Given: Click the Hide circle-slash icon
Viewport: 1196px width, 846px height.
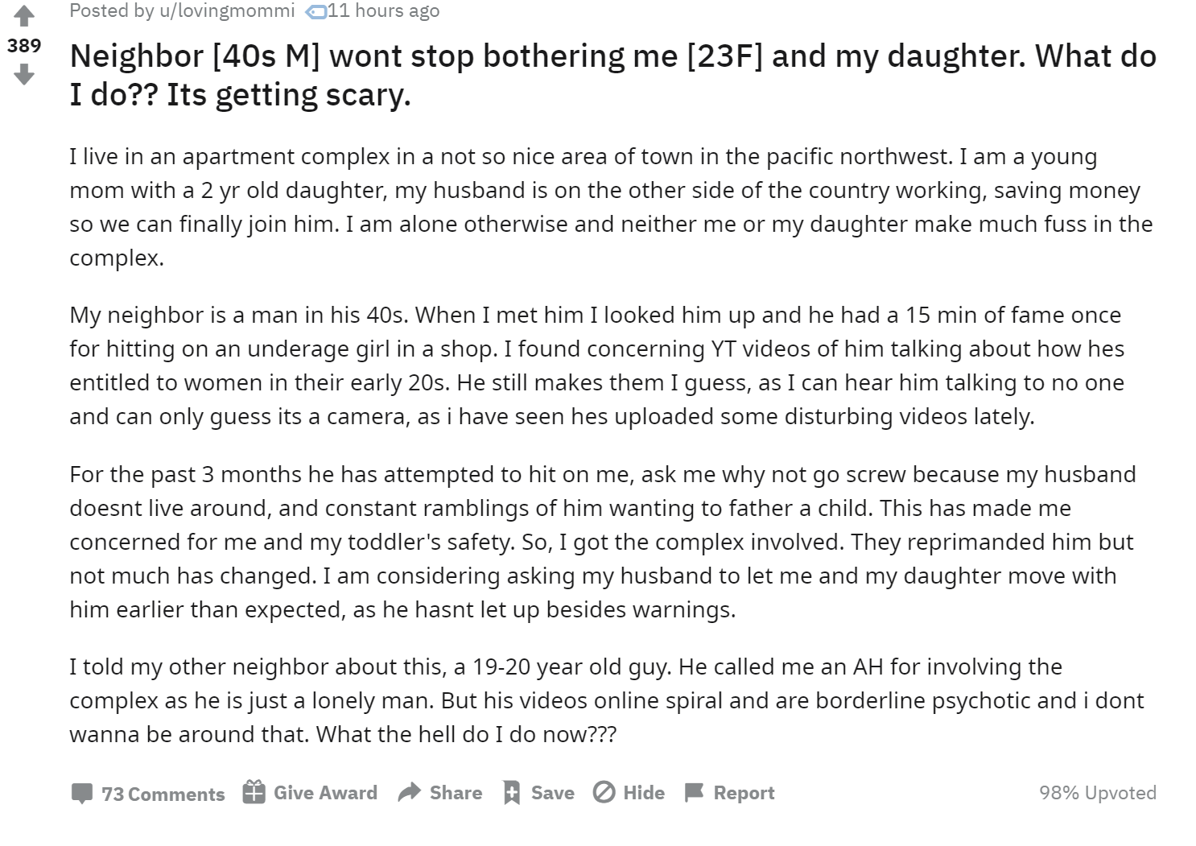Looking at the screenshot, I should 604,792.
